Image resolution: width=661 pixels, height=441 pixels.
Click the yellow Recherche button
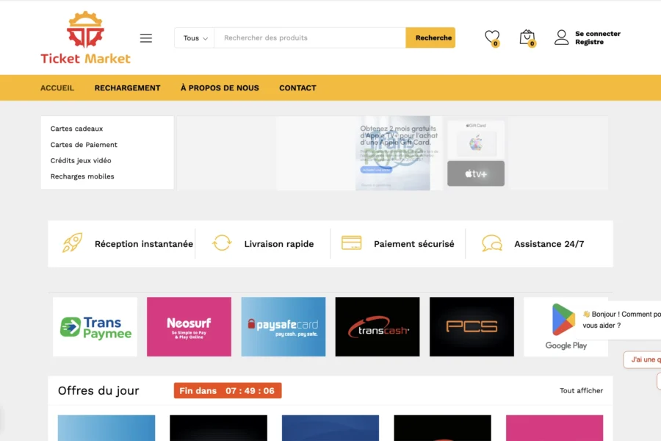point(430,38)
